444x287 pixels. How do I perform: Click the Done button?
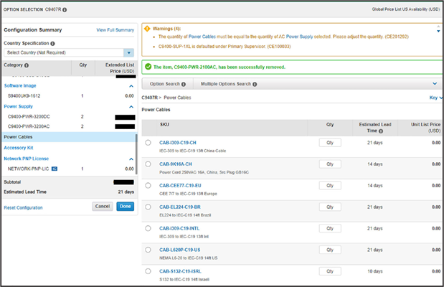(125, 206)
